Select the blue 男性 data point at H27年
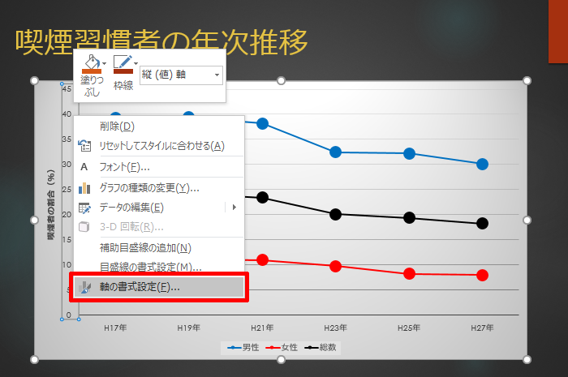This screenshot has width=568, height=377. point(482,165)
